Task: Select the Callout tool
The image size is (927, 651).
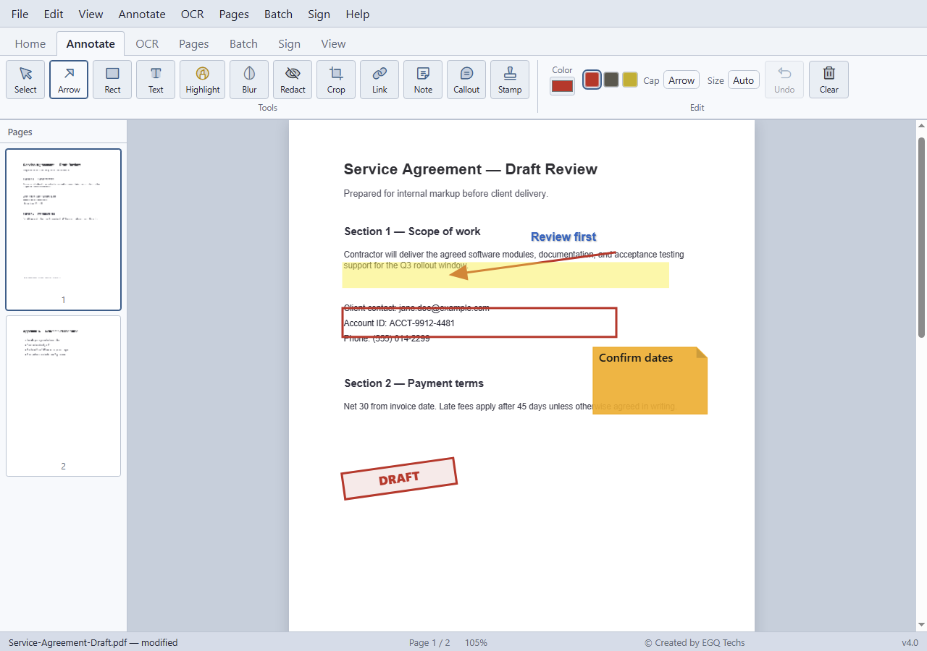Action: click(x=466, y=80)
